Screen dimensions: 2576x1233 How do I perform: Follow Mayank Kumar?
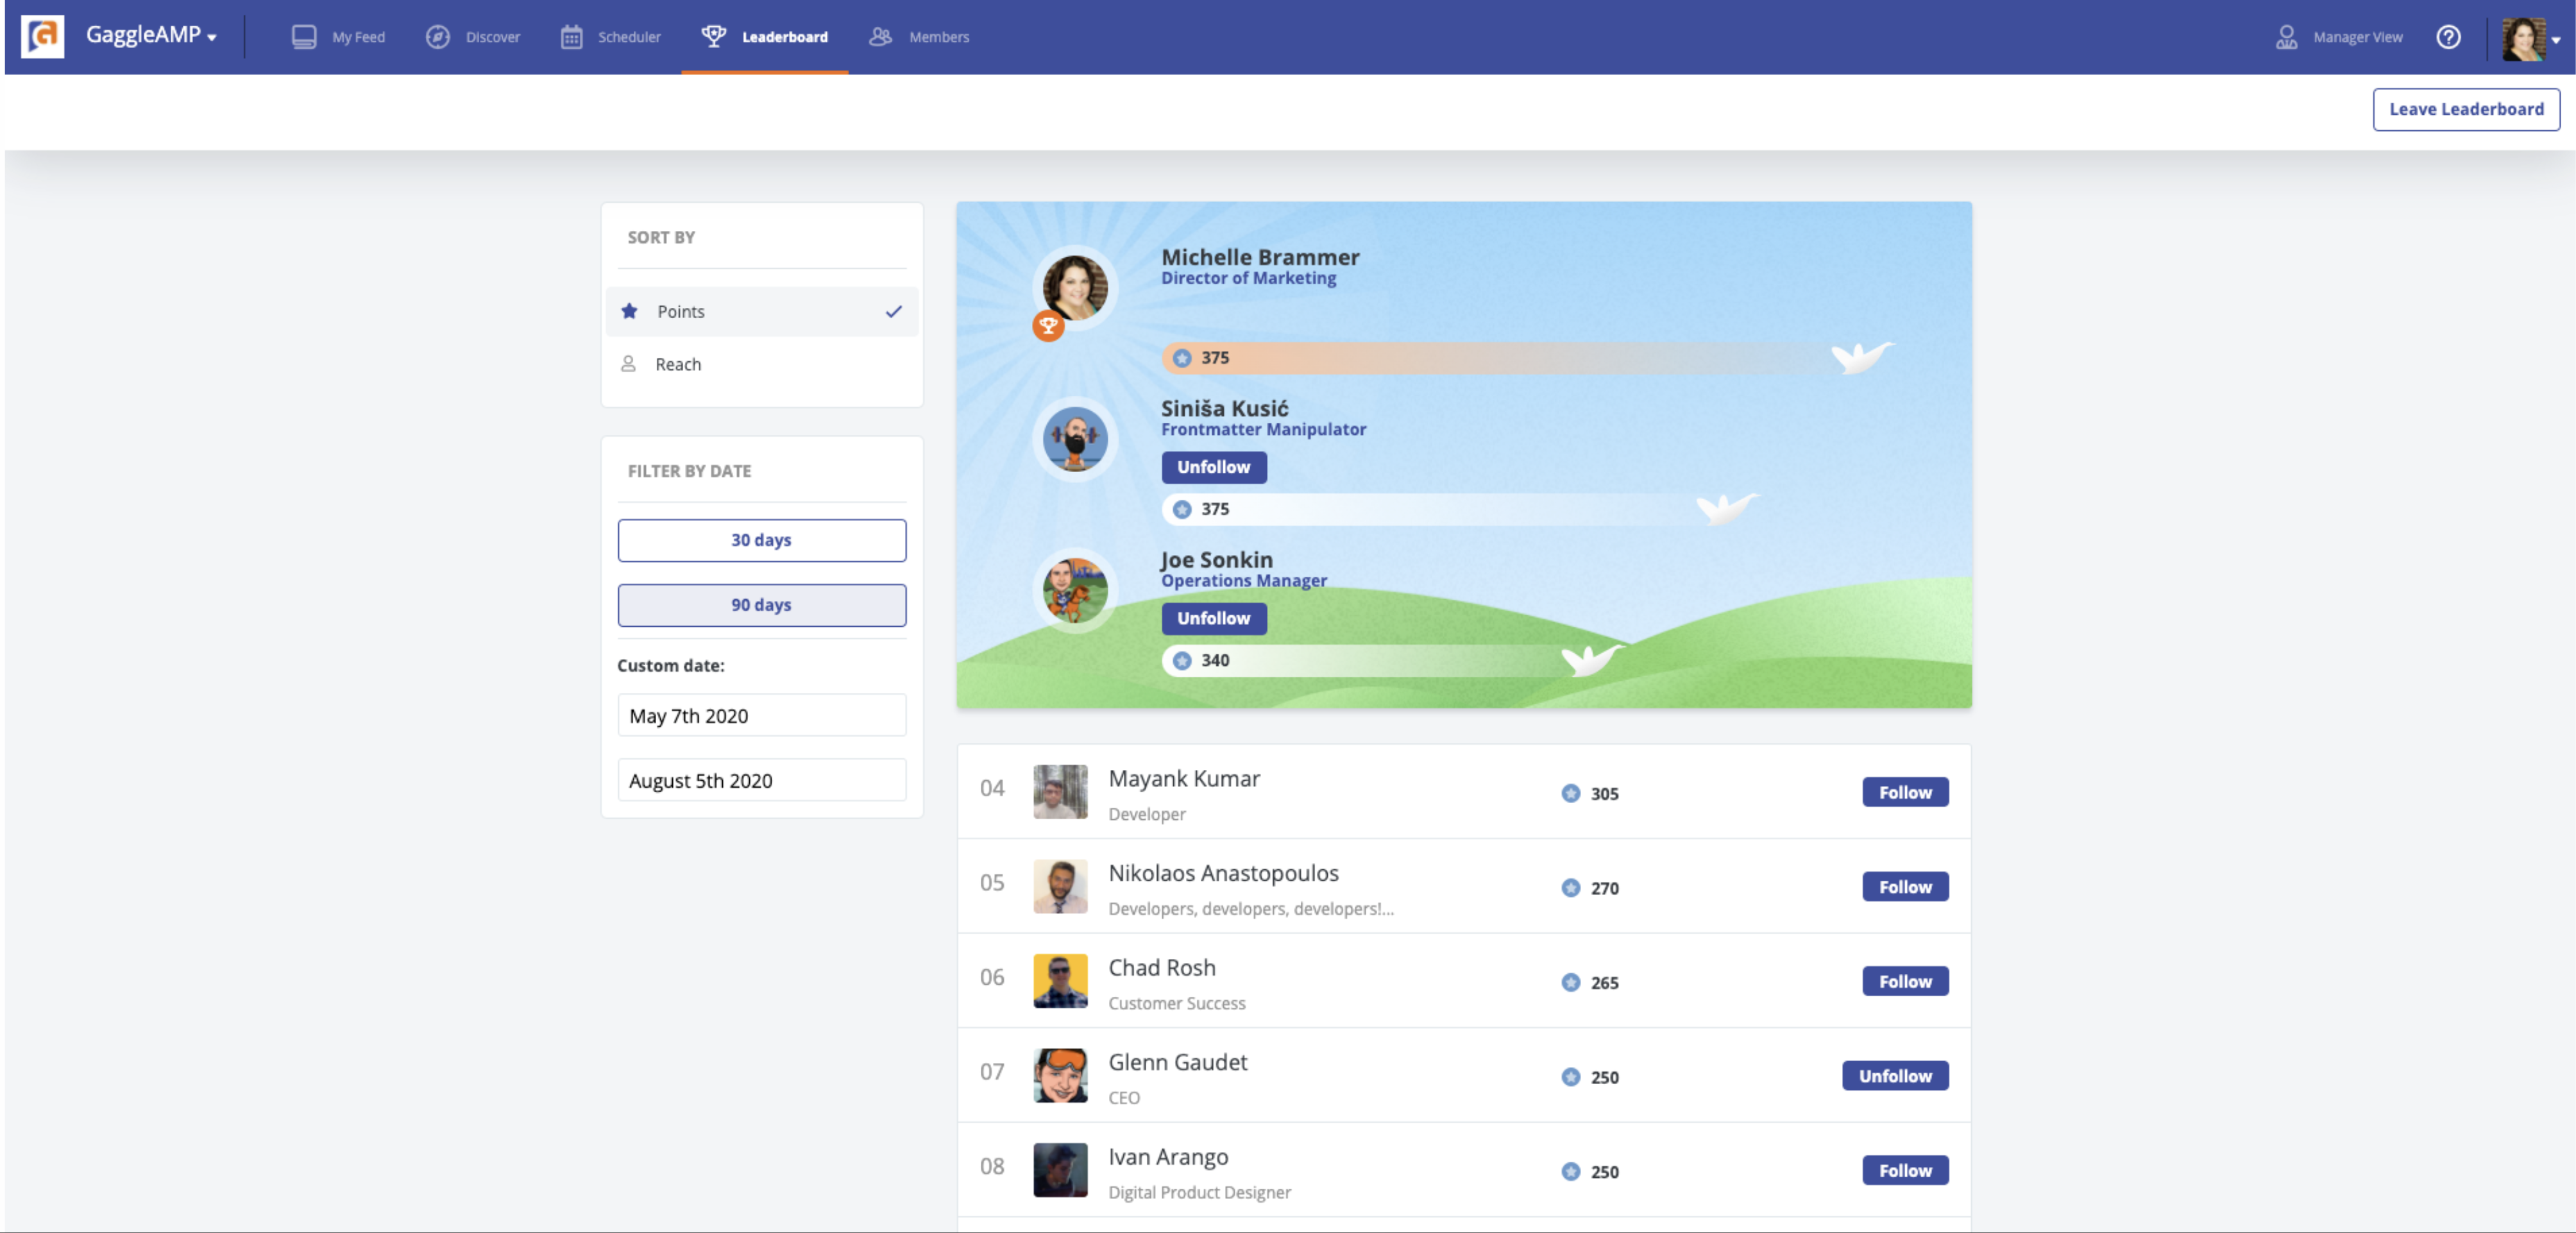[x=1904, y=792]
